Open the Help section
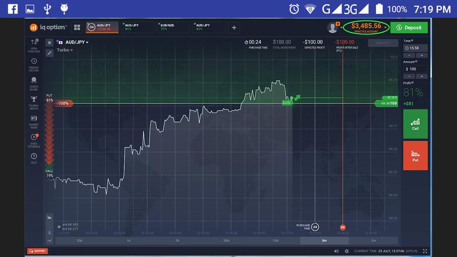The width and height of the screenshot is (457, 257). click(x=34, y=158)
